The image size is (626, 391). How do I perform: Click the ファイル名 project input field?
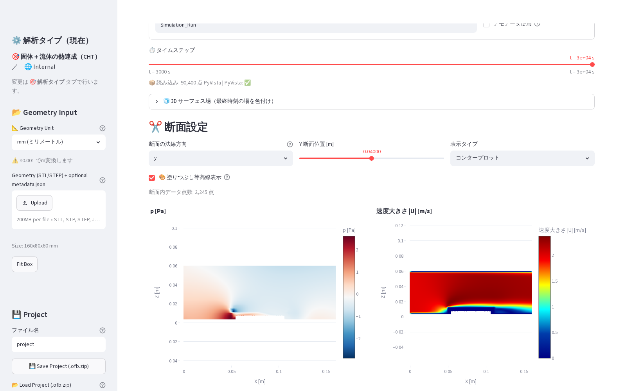coord(59,344)
